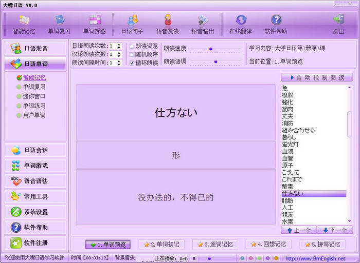The image size is (360, 263).
Task: Click the 退出 exit icon
Action: click(x=338, y=24)
